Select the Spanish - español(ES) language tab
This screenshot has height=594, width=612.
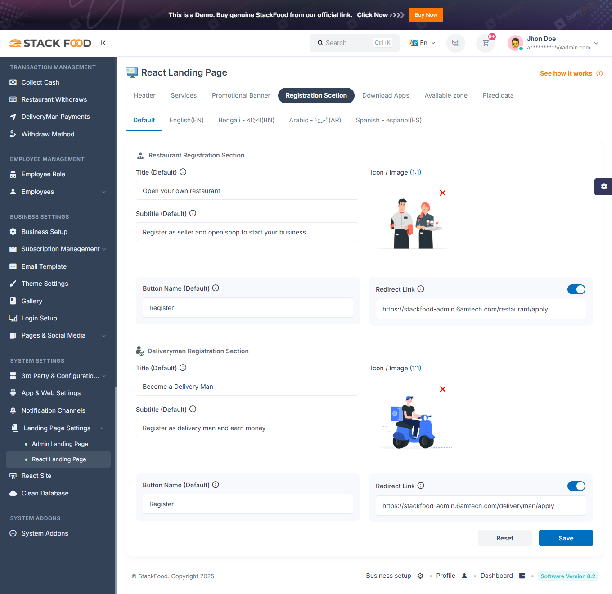pos(388,120)
